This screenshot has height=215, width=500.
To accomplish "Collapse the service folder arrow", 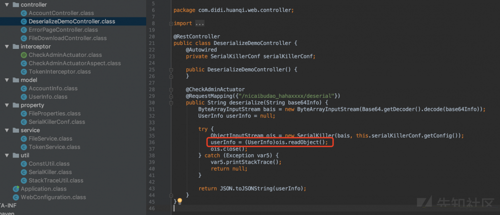I will pyautogui.click(x=7, y=130).
